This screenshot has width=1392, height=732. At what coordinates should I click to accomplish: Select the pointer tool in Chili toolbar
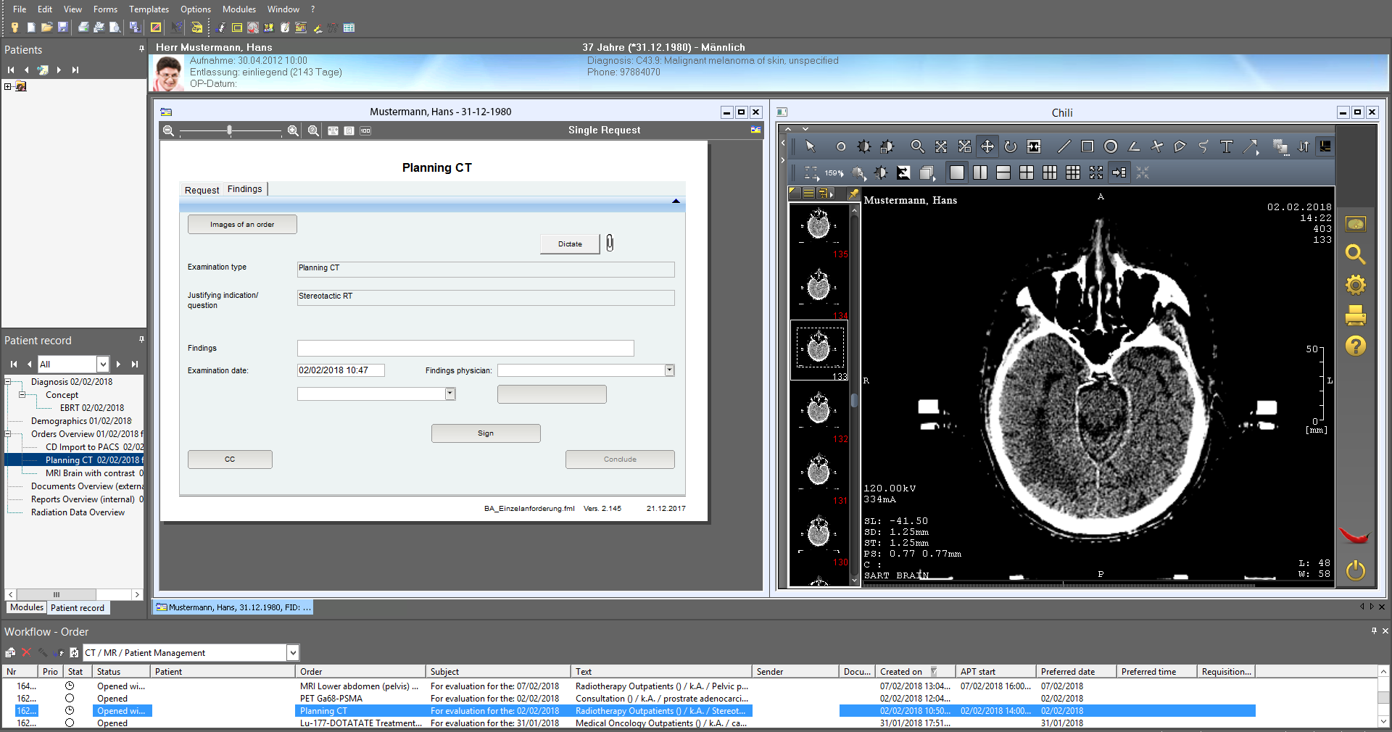(x=811, y=146)
